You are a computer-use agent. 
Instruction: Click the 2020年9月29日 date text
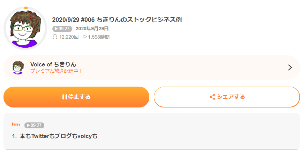pos(92,29)
